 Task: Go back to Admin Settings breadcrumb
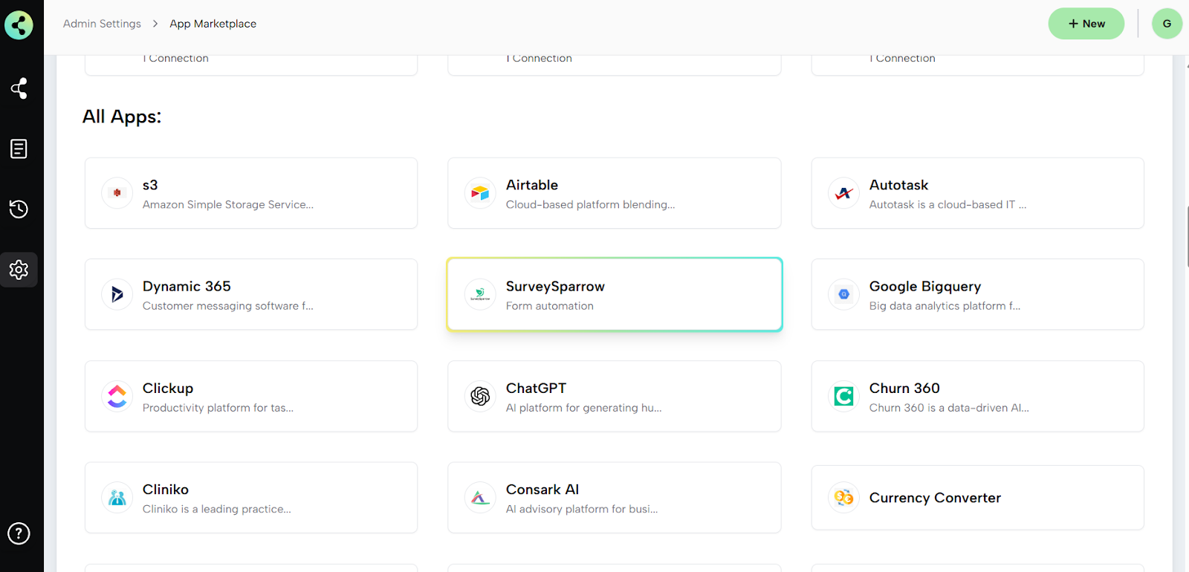tap(102, 24)
